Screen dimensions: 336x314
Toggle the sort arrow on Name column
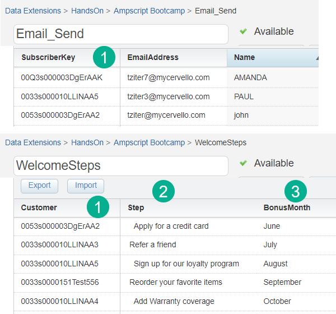pyautogui.click(x=317, y=57)
